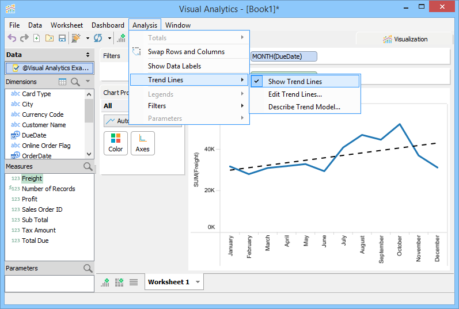459x309 pixels.
Task: Click the Parameters search magnifier icon
Action: (88, 268)
